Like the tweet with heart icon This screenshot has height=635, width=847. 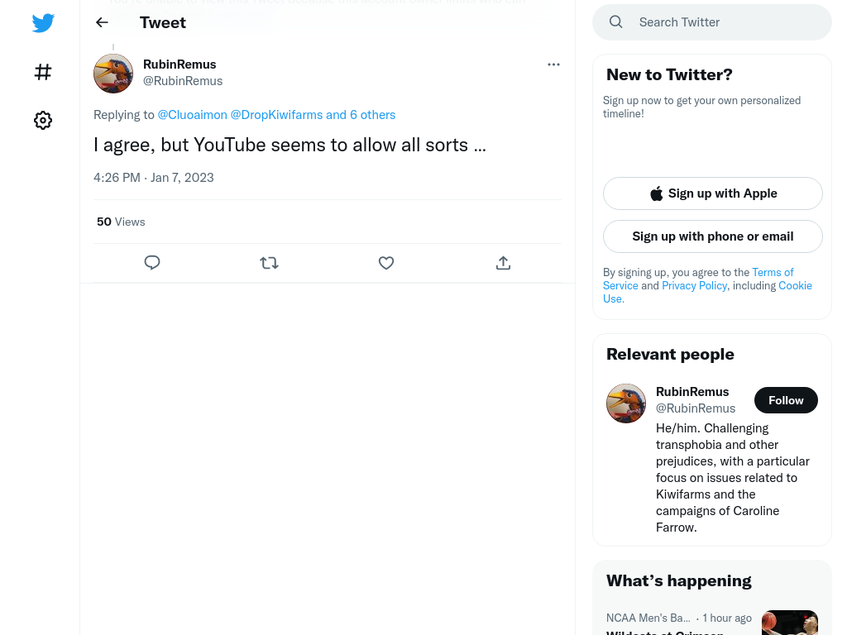point(385,263)
